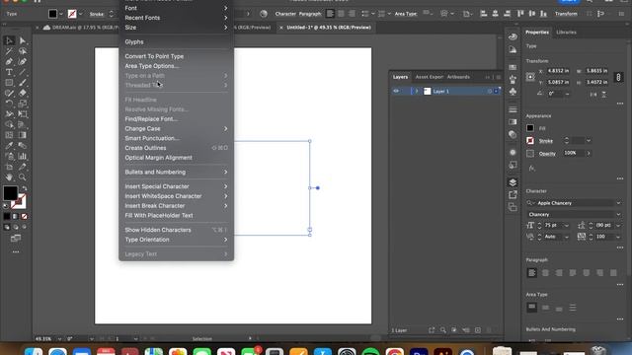Click Align Left paragraph icon in Properties

click(531, 273)
